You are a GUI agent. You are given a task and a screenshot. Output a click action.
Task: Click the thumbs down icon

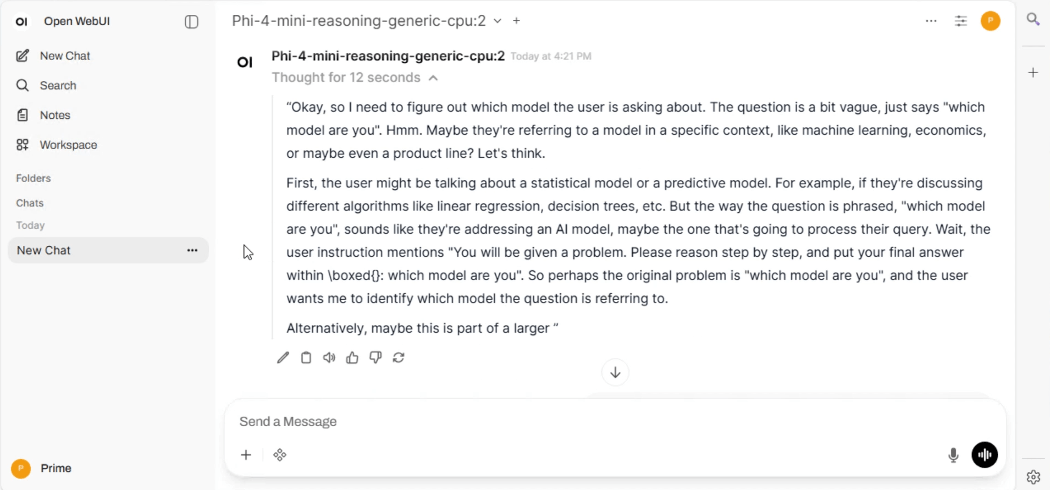click(375, 358)
